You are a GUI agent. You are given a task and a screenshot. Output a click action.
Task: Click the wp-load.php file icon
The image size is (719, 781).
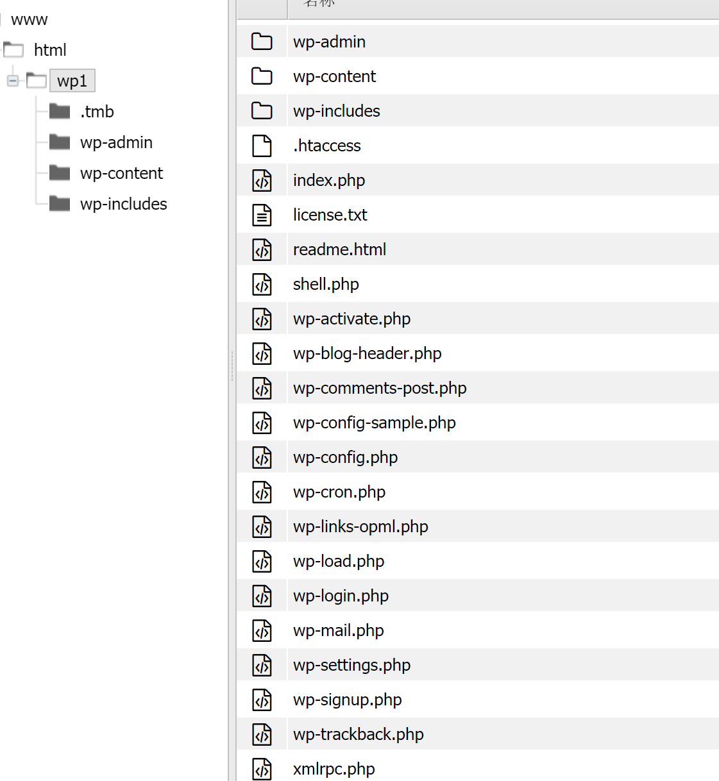(x=262, y=561)
